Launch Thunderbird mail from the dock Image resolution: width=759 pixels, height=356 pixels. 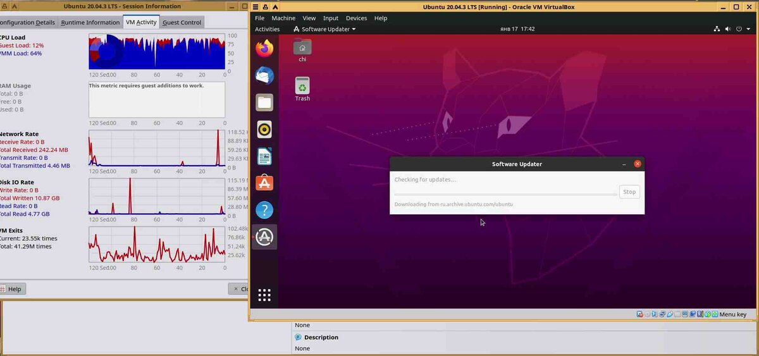click(264, 75)
